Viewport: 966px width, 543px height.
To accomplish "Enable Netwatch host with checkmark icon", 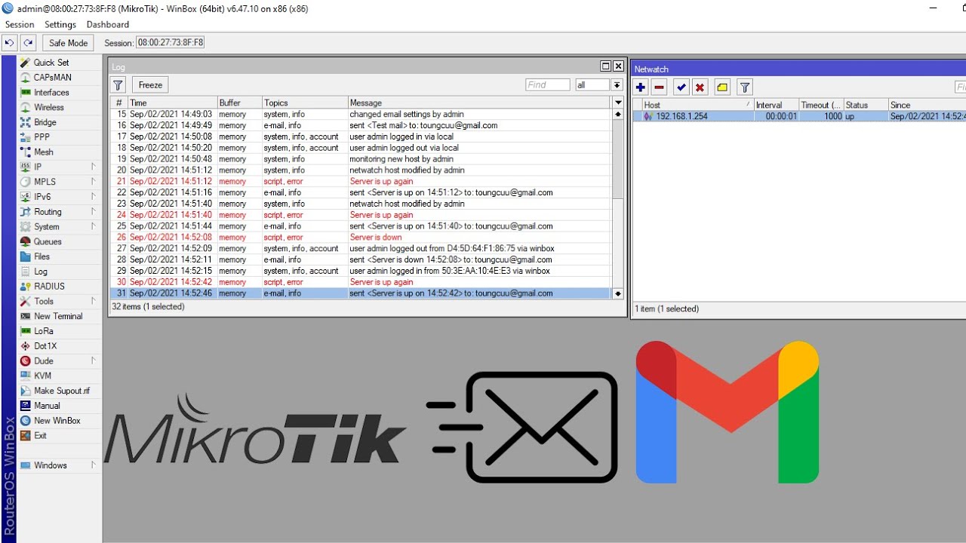I will [681, 87].
